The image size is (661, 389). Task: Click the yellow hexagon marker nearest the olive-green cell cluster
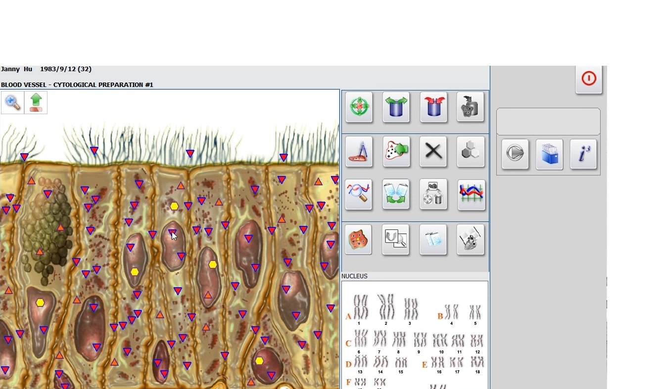(x=40, y=303)
